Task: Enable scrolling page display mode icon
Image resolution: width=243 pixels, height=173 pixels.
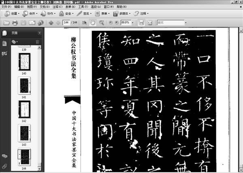Action: (x=141, y=23)
